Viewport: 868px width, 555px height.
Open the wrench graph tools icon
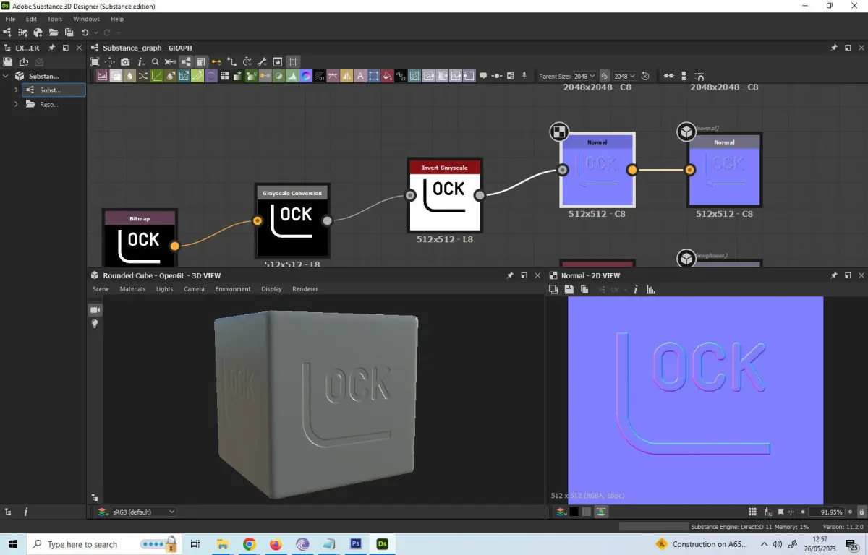pos(263,61)
